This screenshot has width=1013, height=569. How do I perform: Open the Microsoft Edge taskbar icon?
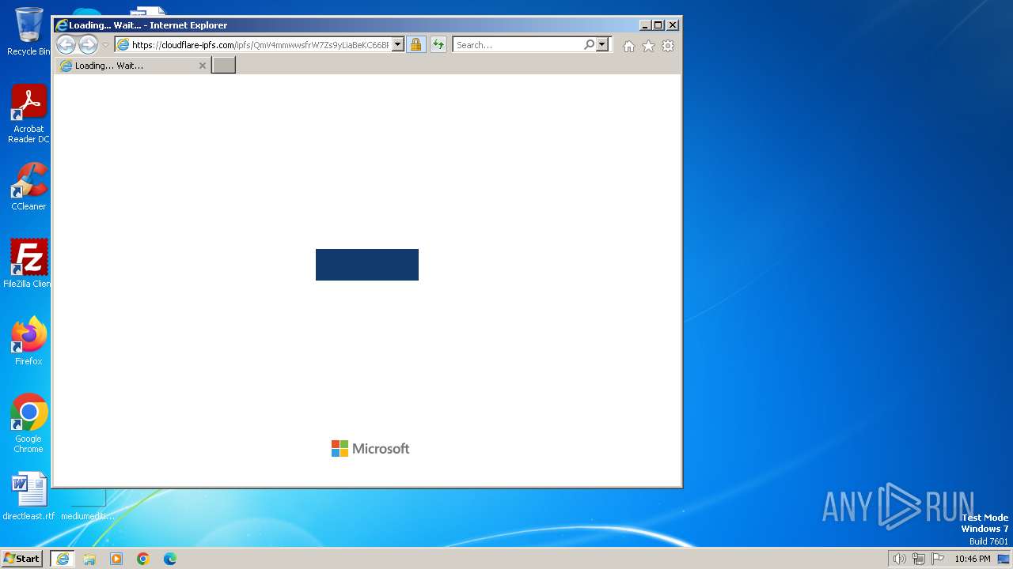click(x=170, y=559)
